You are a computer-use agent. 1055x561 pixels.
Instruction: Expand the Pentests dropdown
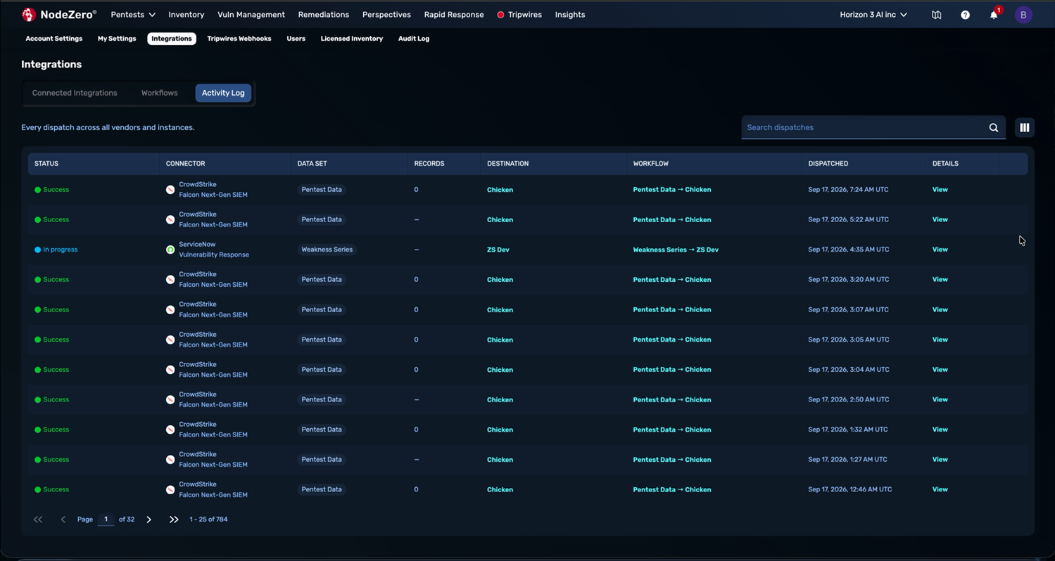[133, 15]
